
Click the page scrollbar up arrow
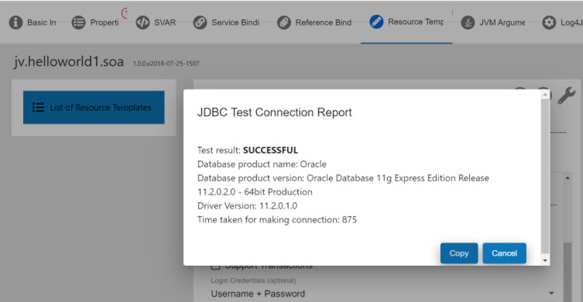(567, 178)
